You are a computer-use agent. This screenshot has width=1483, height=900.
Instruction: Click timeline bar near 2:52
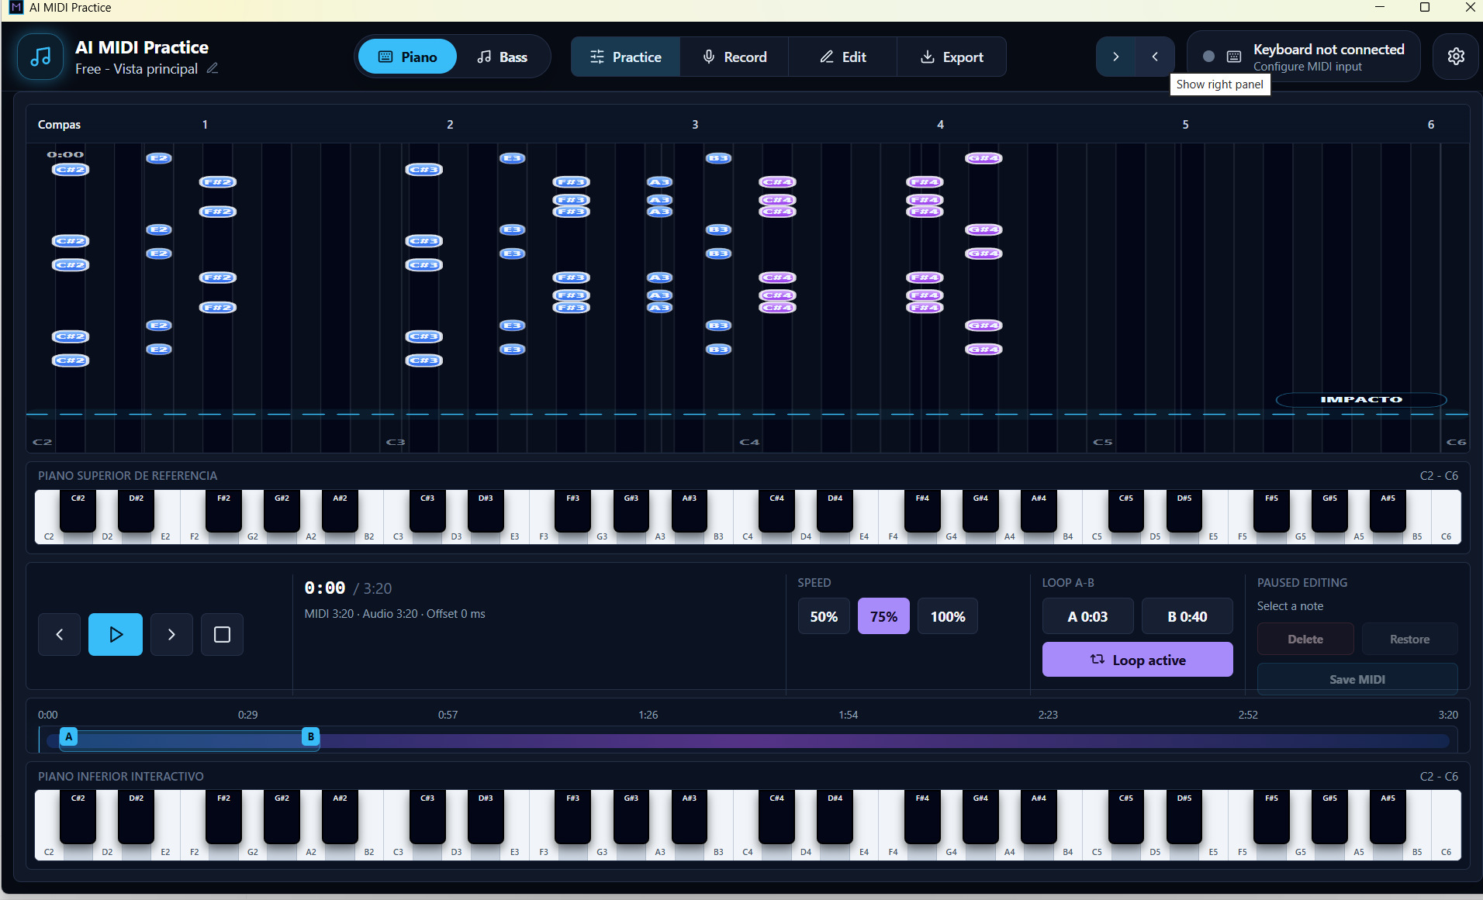tap(1248, 741)
